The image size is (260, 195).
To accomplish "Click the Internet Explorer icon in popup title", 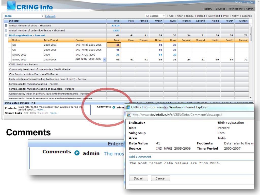I will 128,107.
